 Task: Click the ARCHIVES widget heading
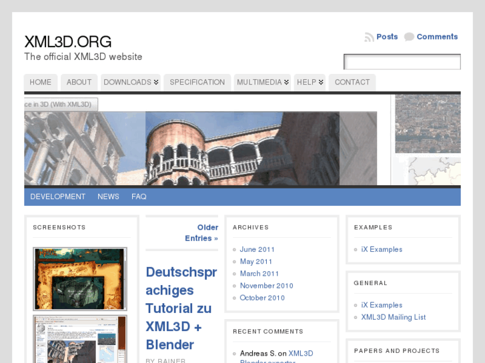click(251, 227)
